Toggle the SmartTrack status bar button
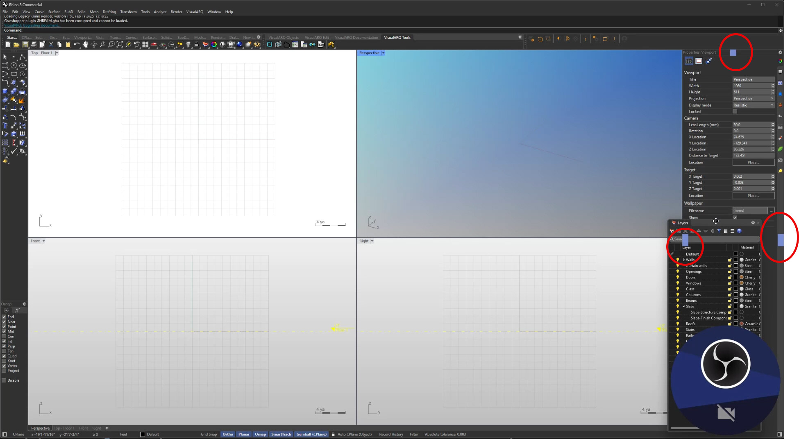This screenshot has height=439, width=799. pyautogui.click(x=281, y=434)
